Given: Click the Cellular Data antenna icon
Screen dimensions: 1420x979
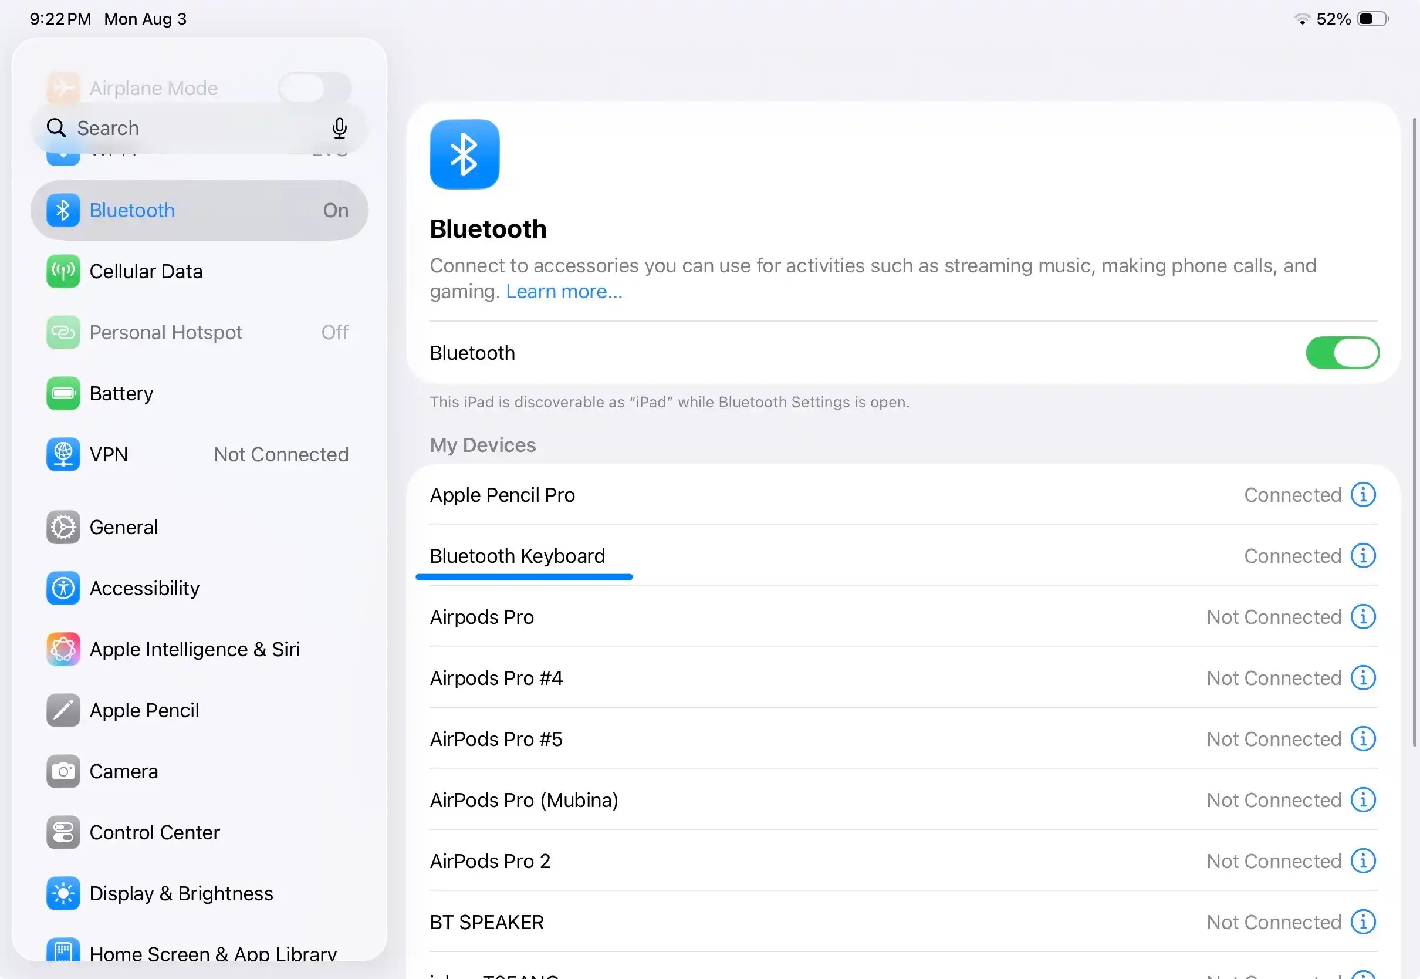Looking at the screenshot, I should pos(63,271).
